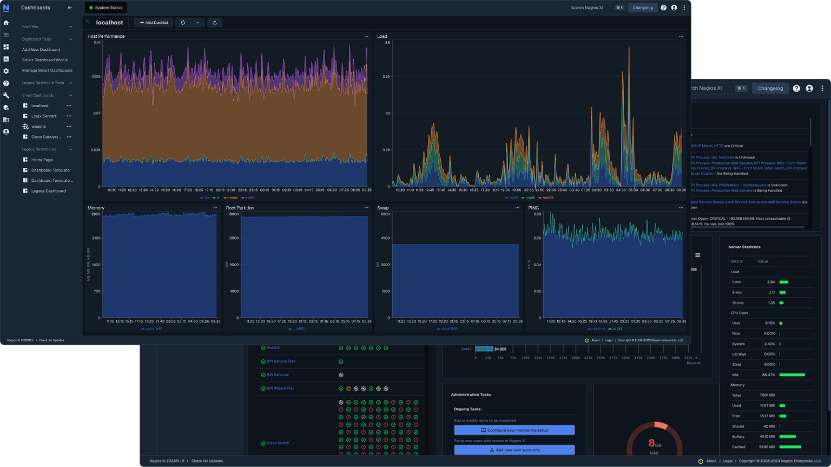Open the BPI Service Test link in back window
831x467 pixels.
tap(281, 361)
